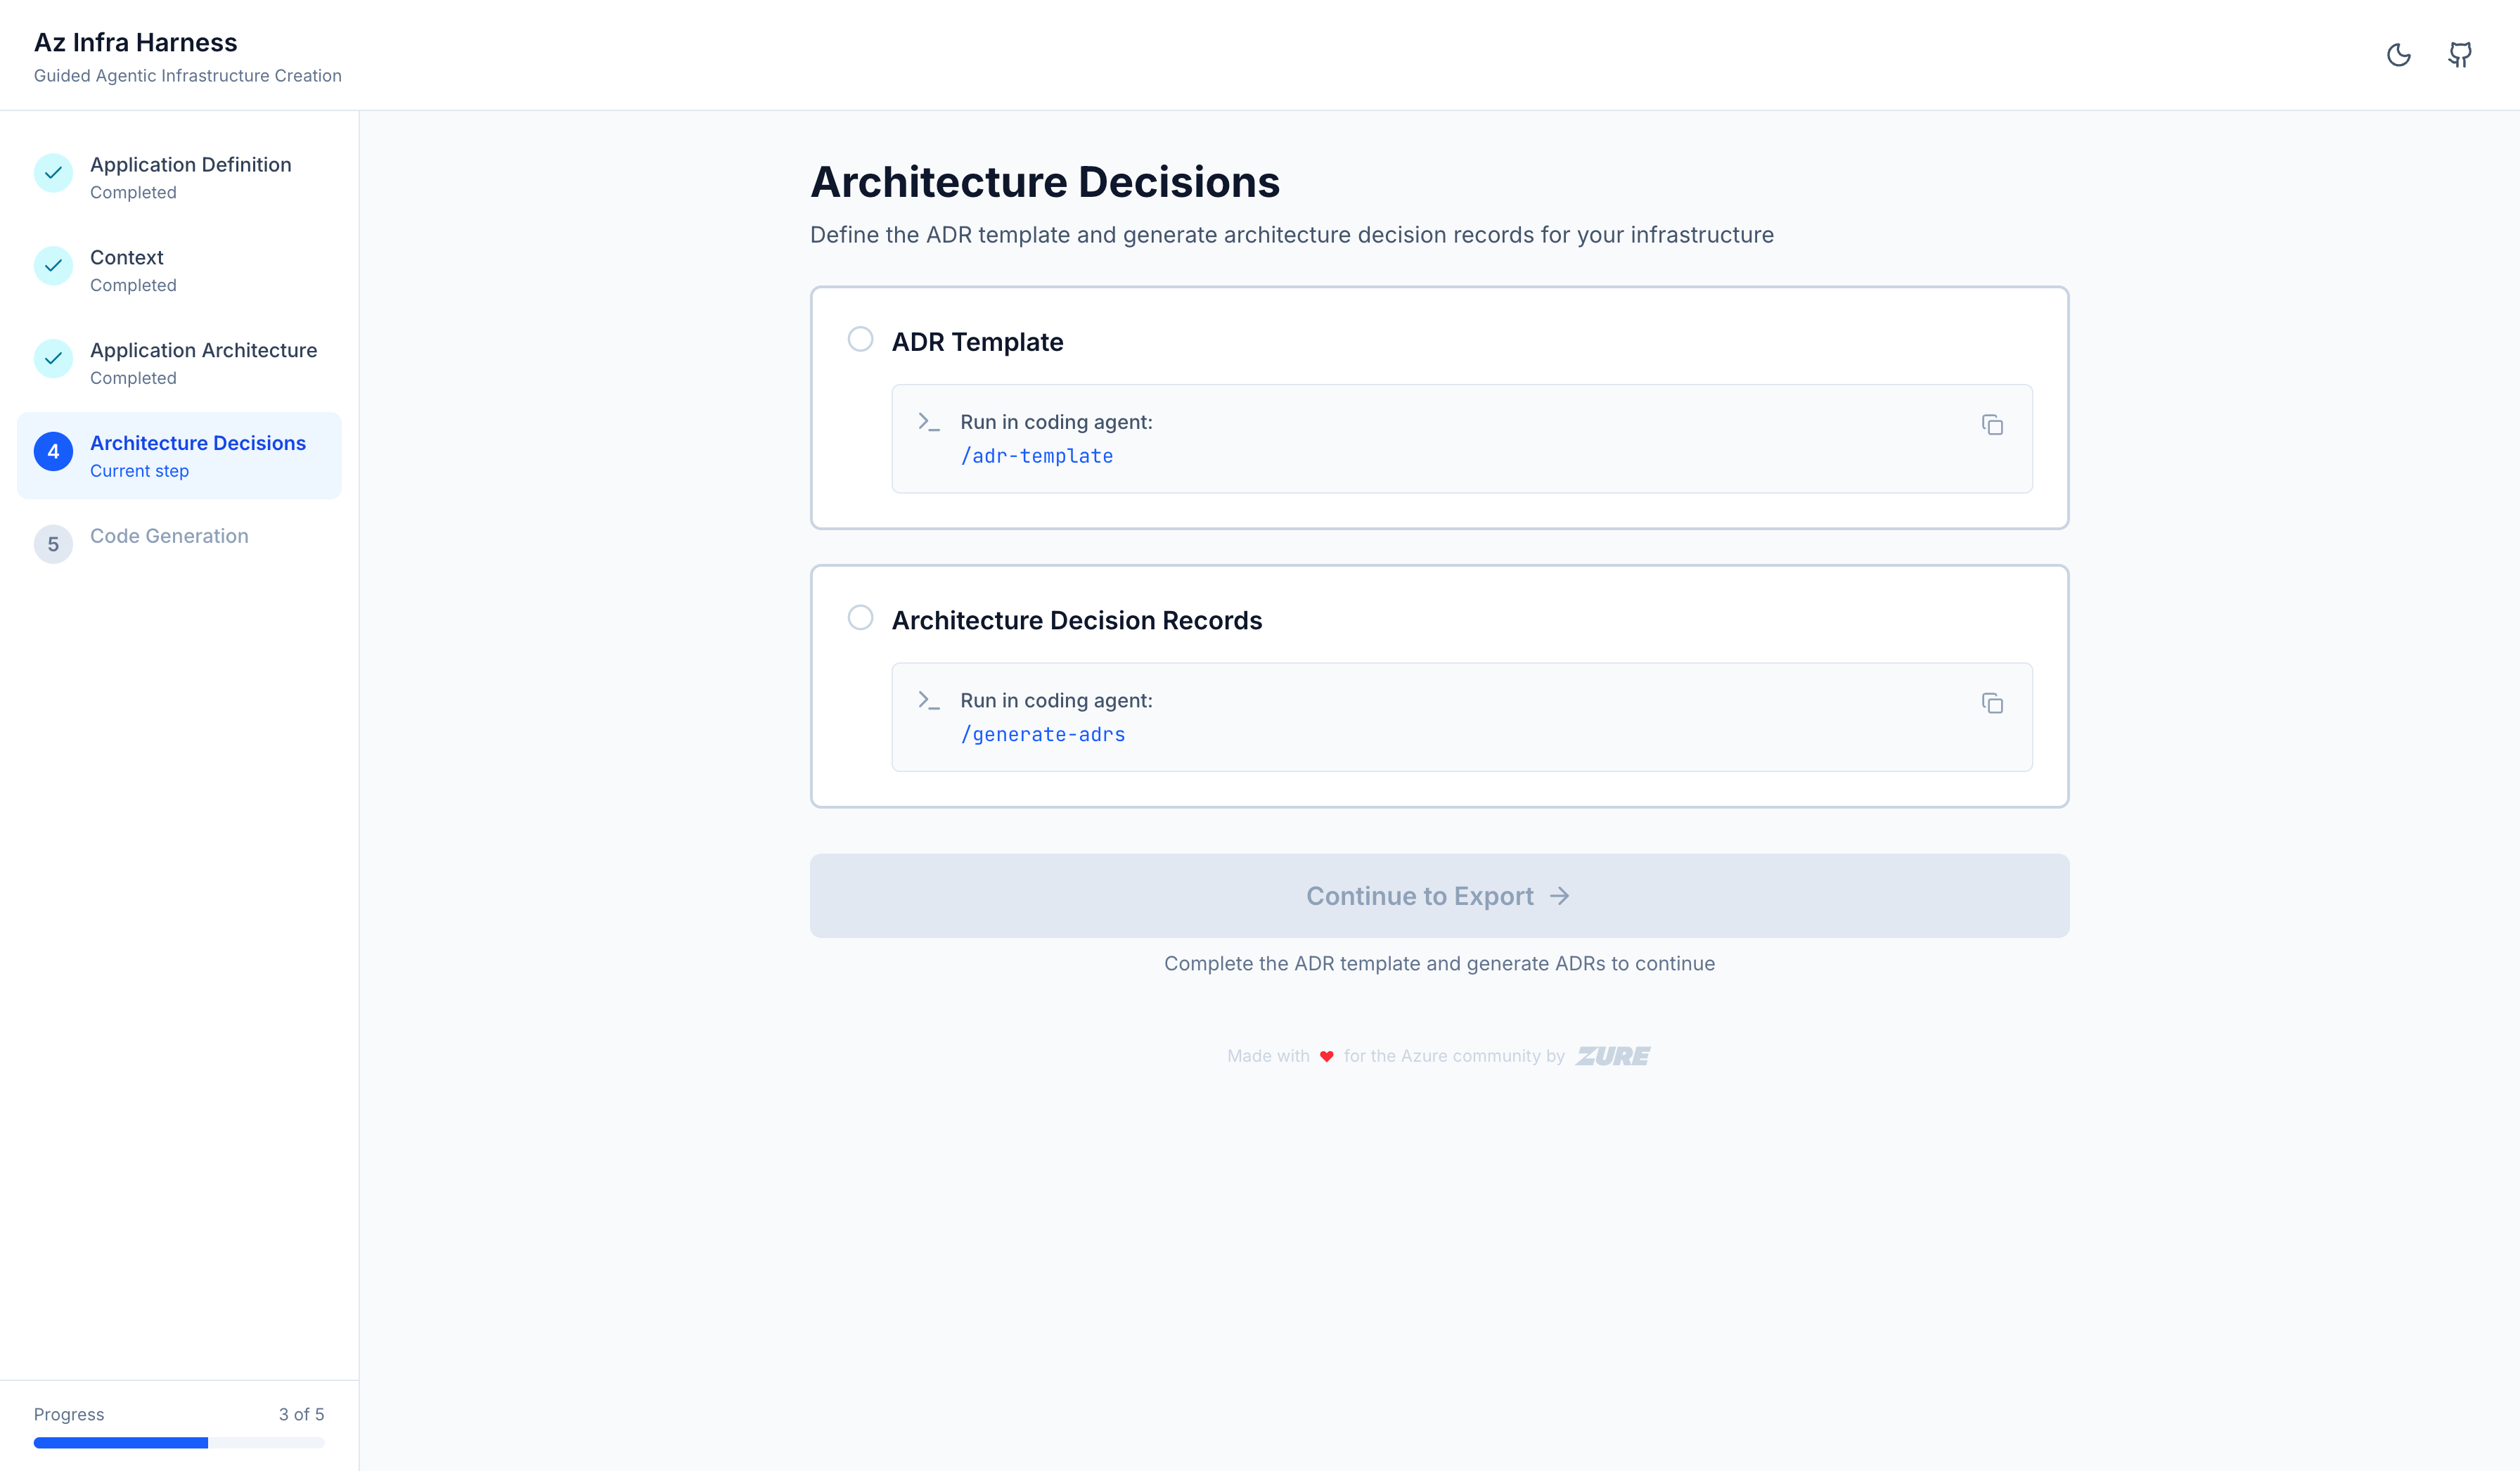Open the GitHub repository icon

coord(2459,55)
